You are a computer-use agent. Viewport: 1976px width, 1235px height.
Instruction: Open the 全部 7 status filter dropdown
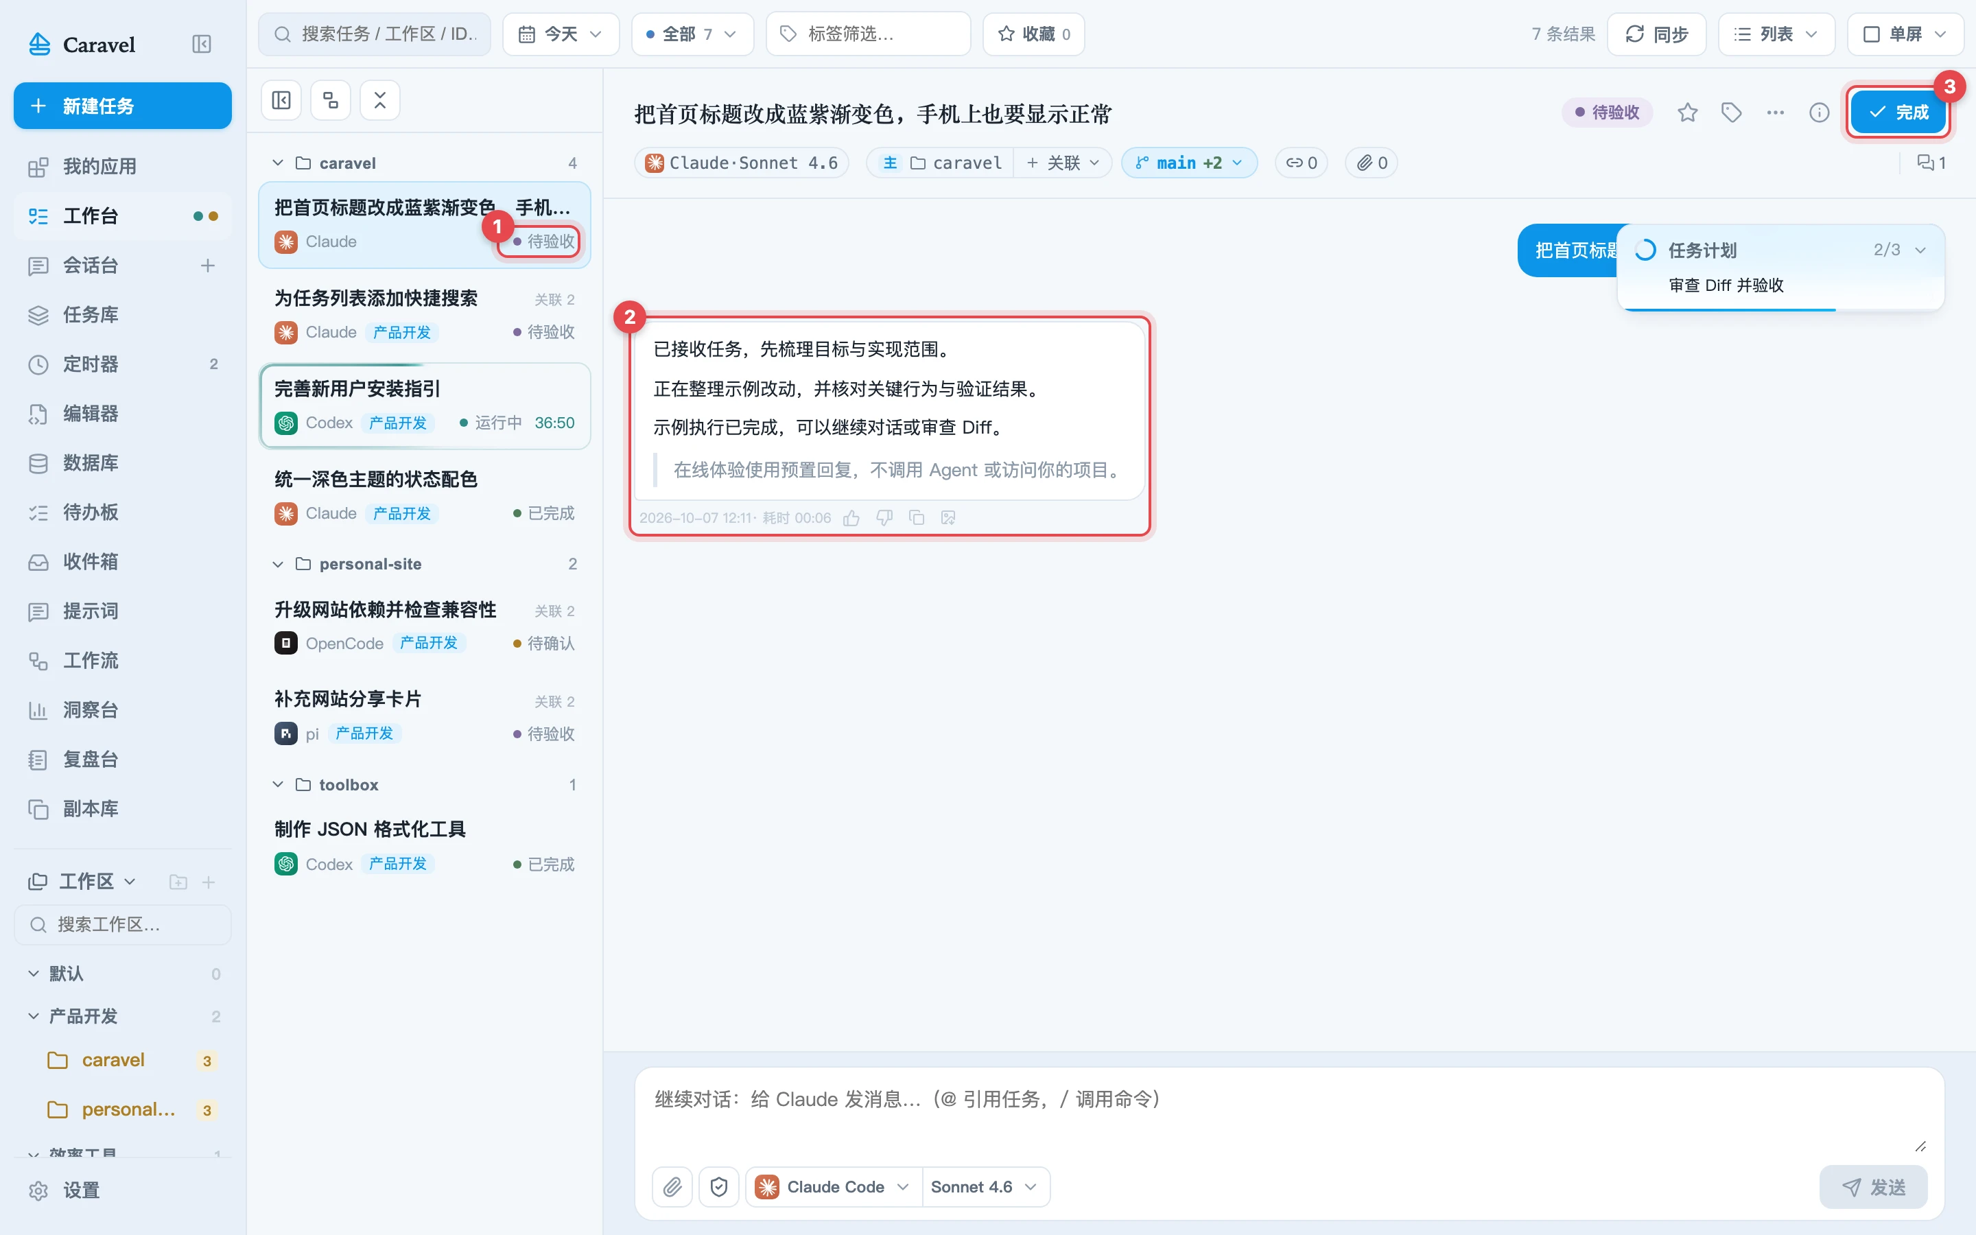tap(692, 34)
